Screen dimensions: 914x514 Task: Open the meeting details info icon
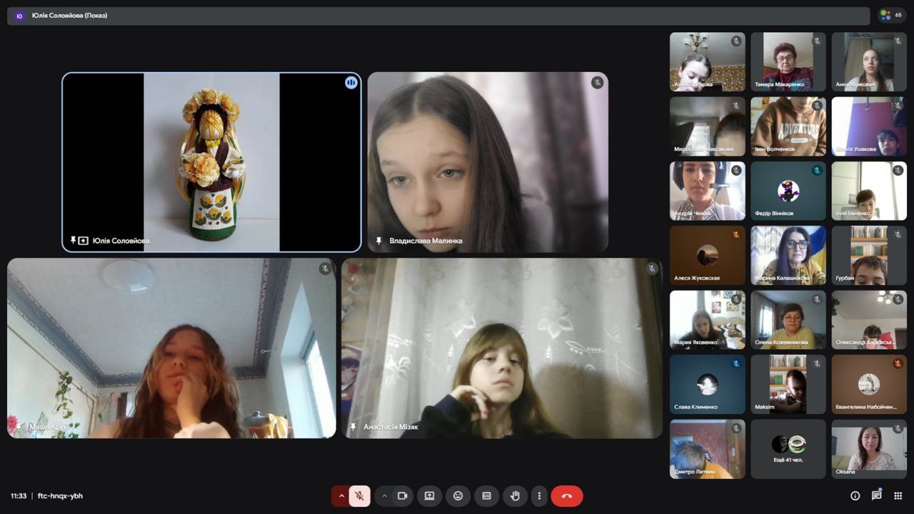pyautogui.click(x=855, y=496)
